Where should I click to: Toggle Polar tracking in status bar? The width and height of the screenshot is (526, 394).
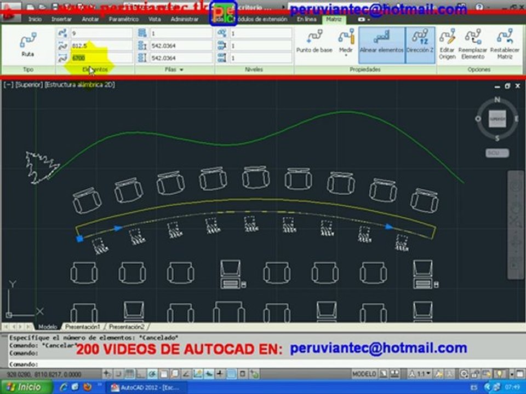[153, 374]
